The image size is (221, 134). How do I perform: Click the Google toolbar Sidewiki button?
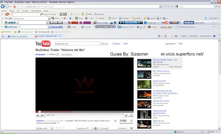click(100, 18)
